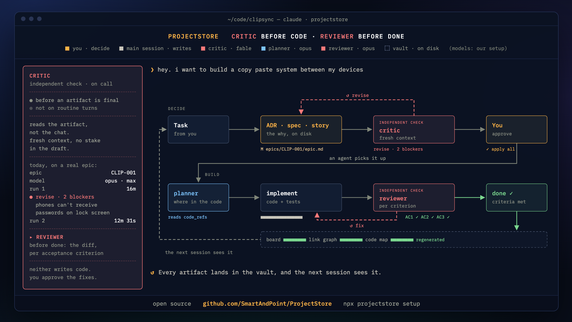Select the planner 'where in the code' box
This screenshot has height=322, width=572.
[198, 197]
